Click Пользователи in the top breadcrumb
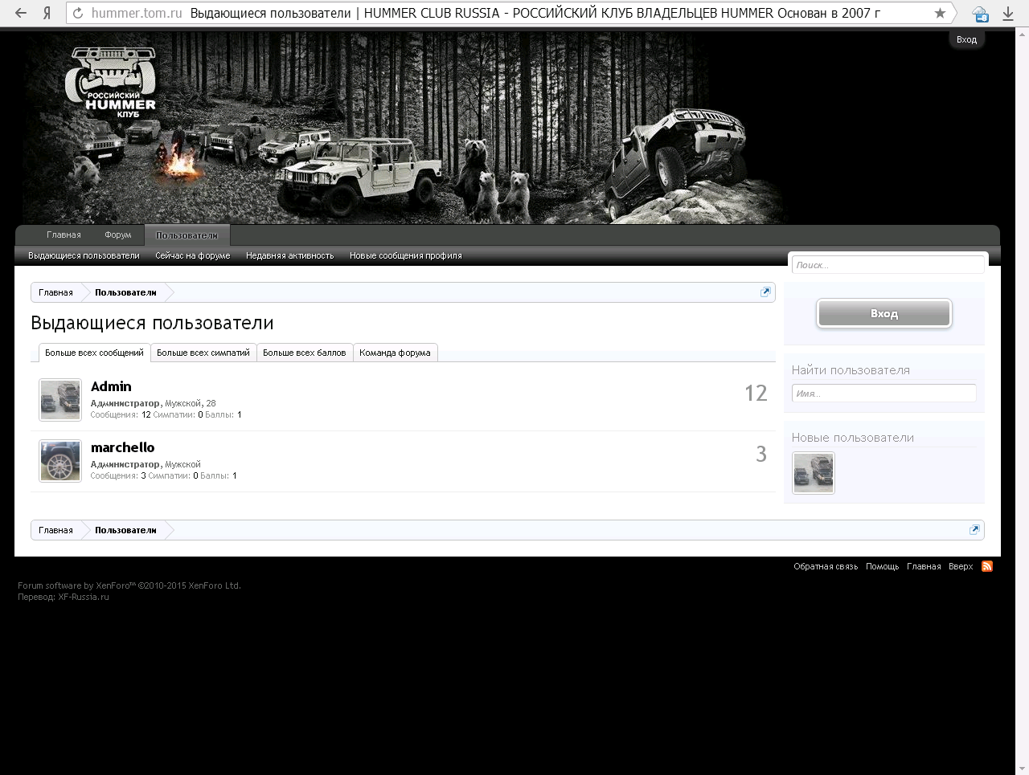 (x=125, y=292)
